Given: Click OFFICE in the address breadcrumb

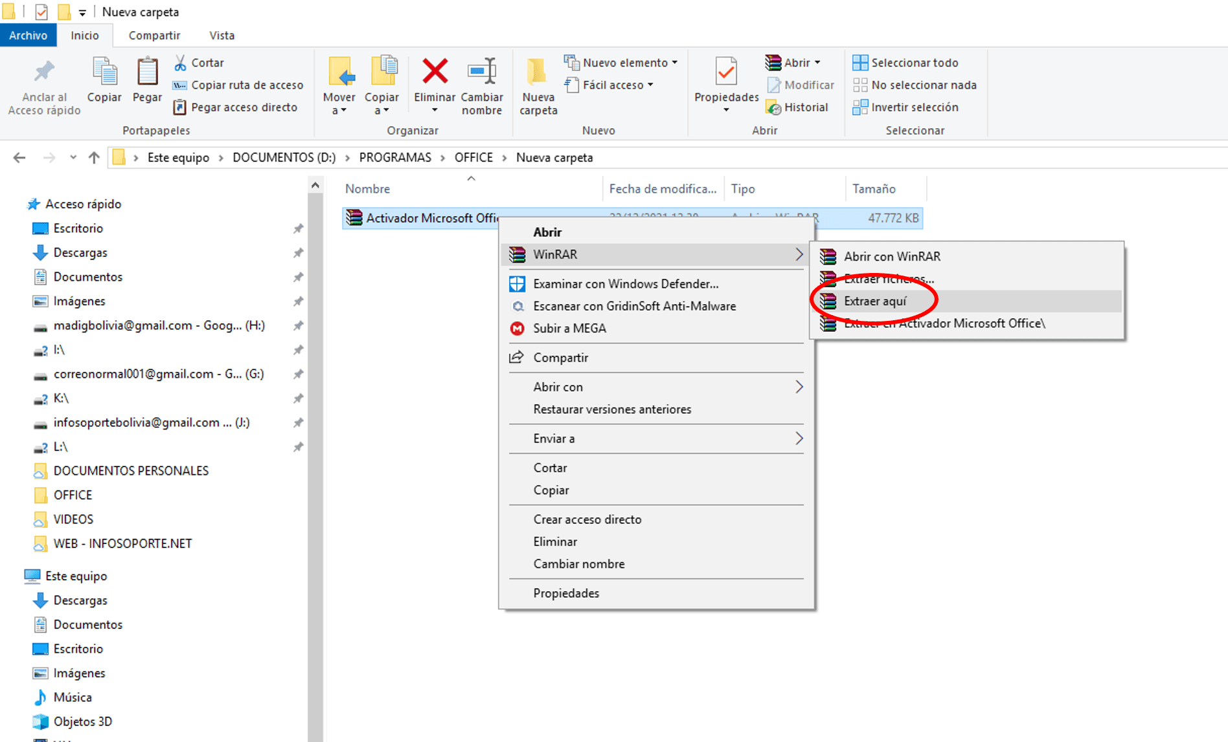Looking at the screenshot, I should [473, 157].
